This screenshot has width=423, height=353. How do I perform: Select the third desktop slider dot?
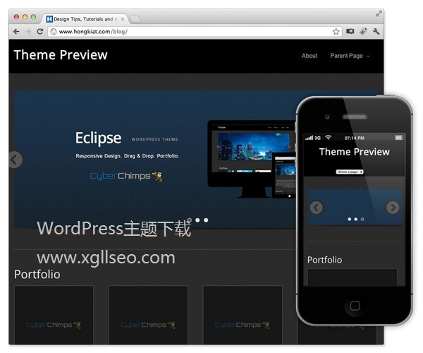point(206,220)
